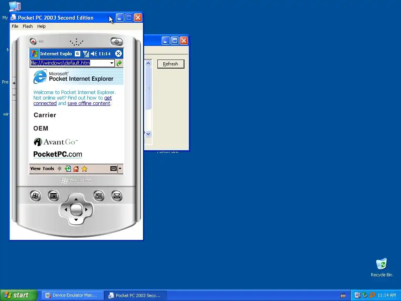
Task: Select Pocket PC 2003 taskbar button
Action: point(136,296)
